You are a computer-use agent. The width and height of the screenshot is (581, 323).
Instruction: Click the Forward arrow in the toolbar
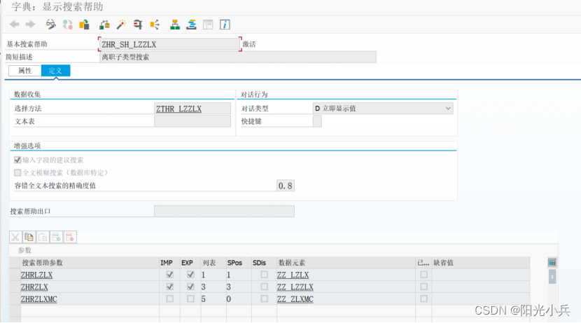tap(30, 25)
